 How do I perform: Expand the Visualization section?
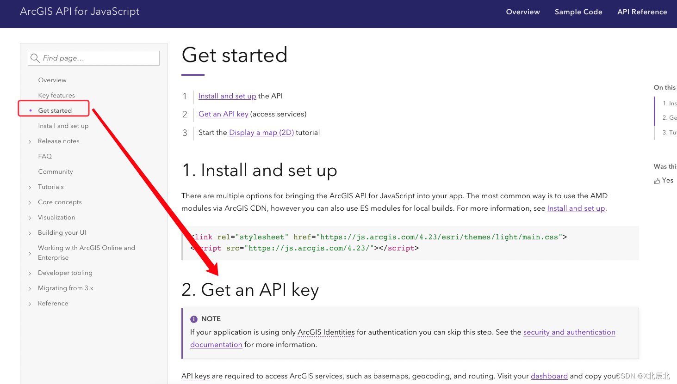coord(30,217)
